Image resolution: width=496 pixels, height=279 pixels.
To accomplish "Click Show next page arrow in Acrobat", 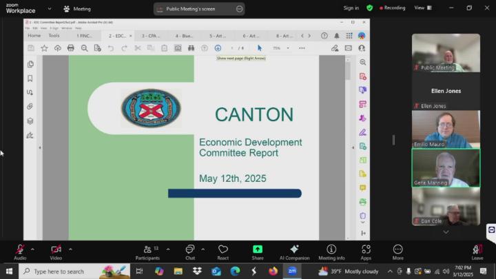I will click(218, 48).
